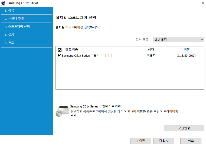The image size is (206, 146).
Task: Go to step 1. 시작 in sidebar
Action: point(26,10)
